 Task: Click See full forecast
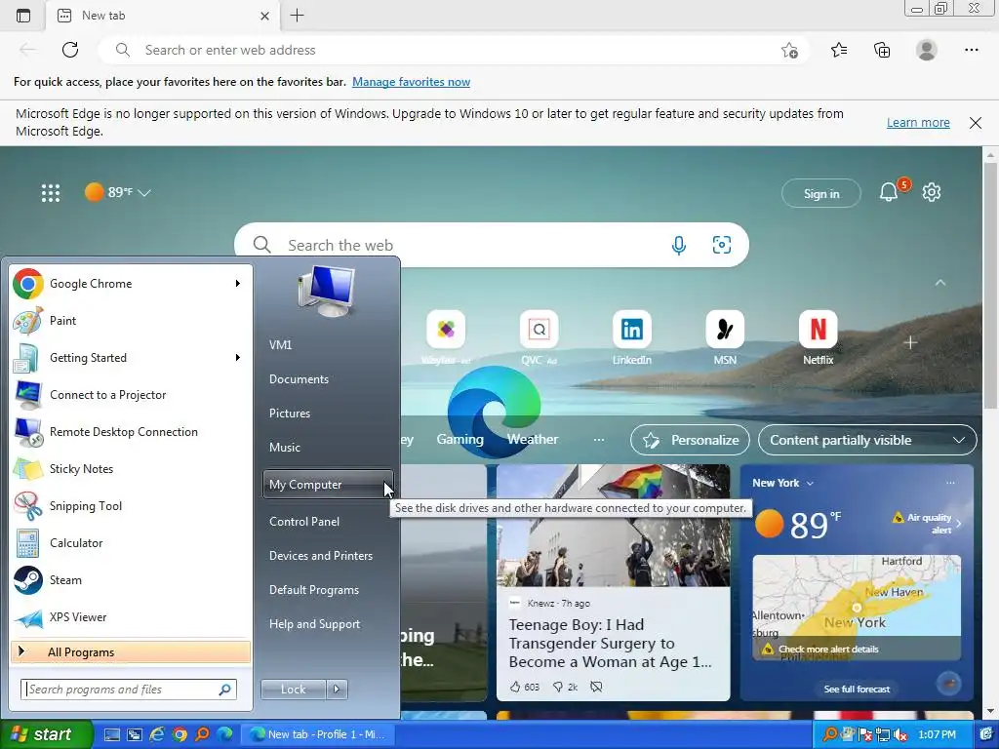[857, 690]
